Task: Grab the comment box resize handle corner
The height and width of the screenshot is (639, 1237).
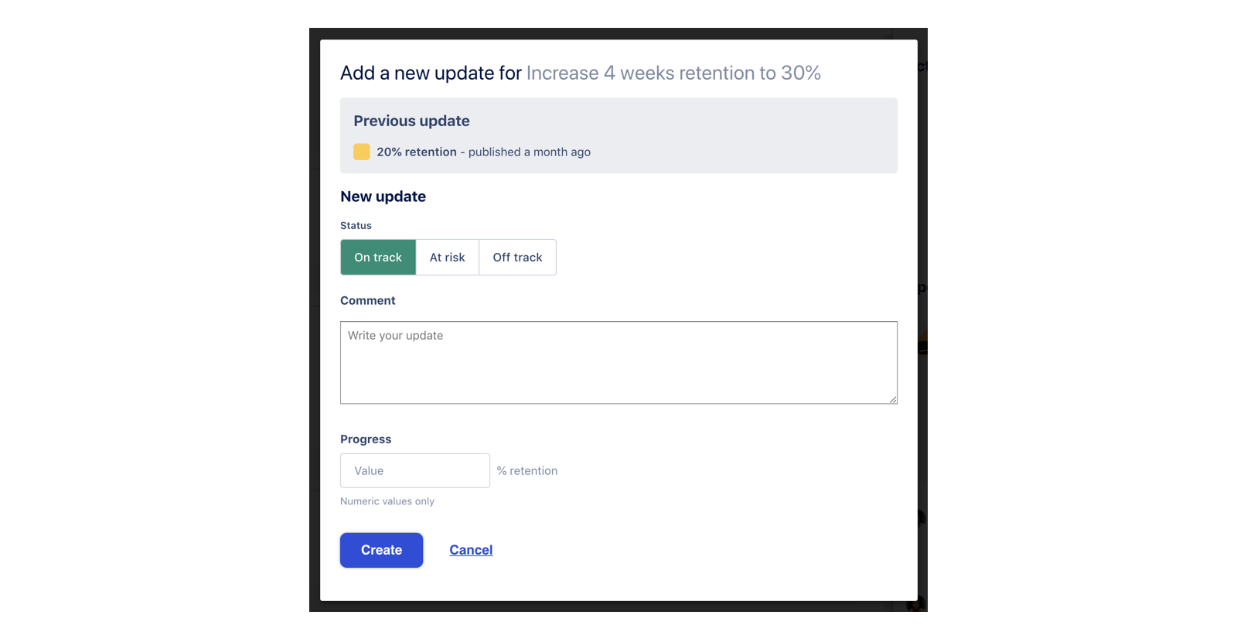Action: click(893, 399)
